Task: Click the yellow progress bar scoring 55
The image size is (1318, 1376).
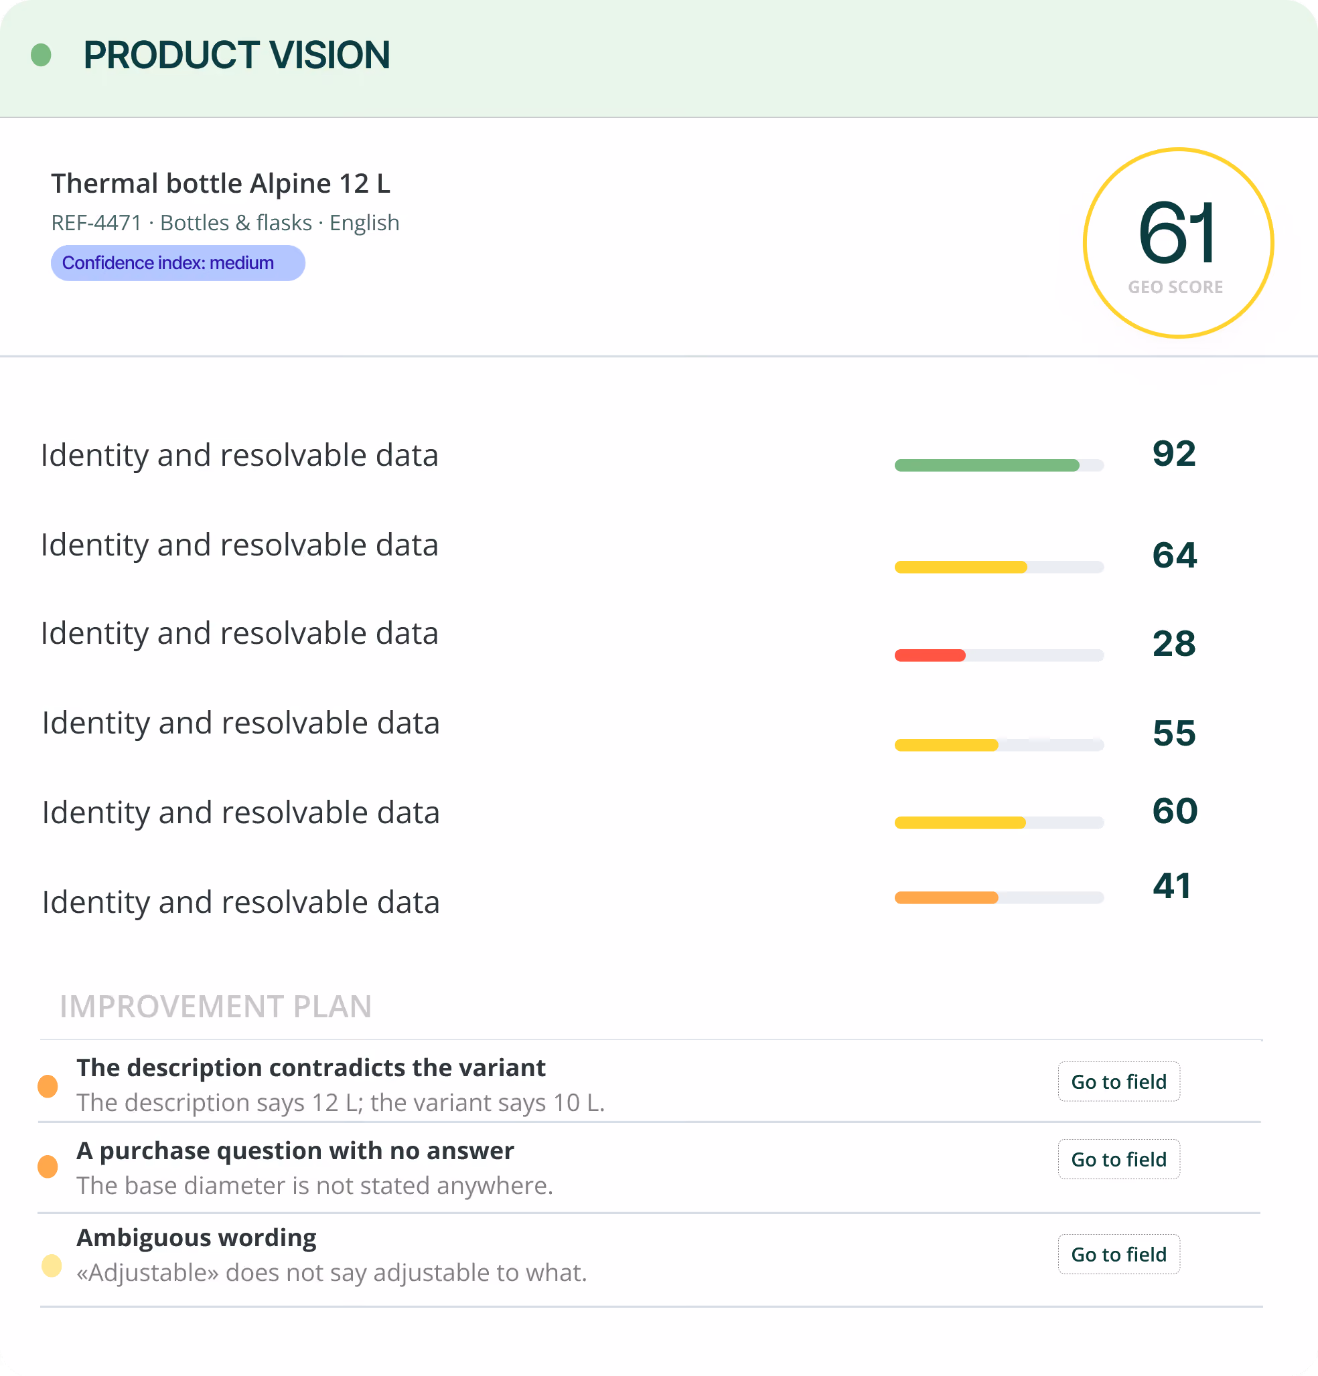Action: 999,745
